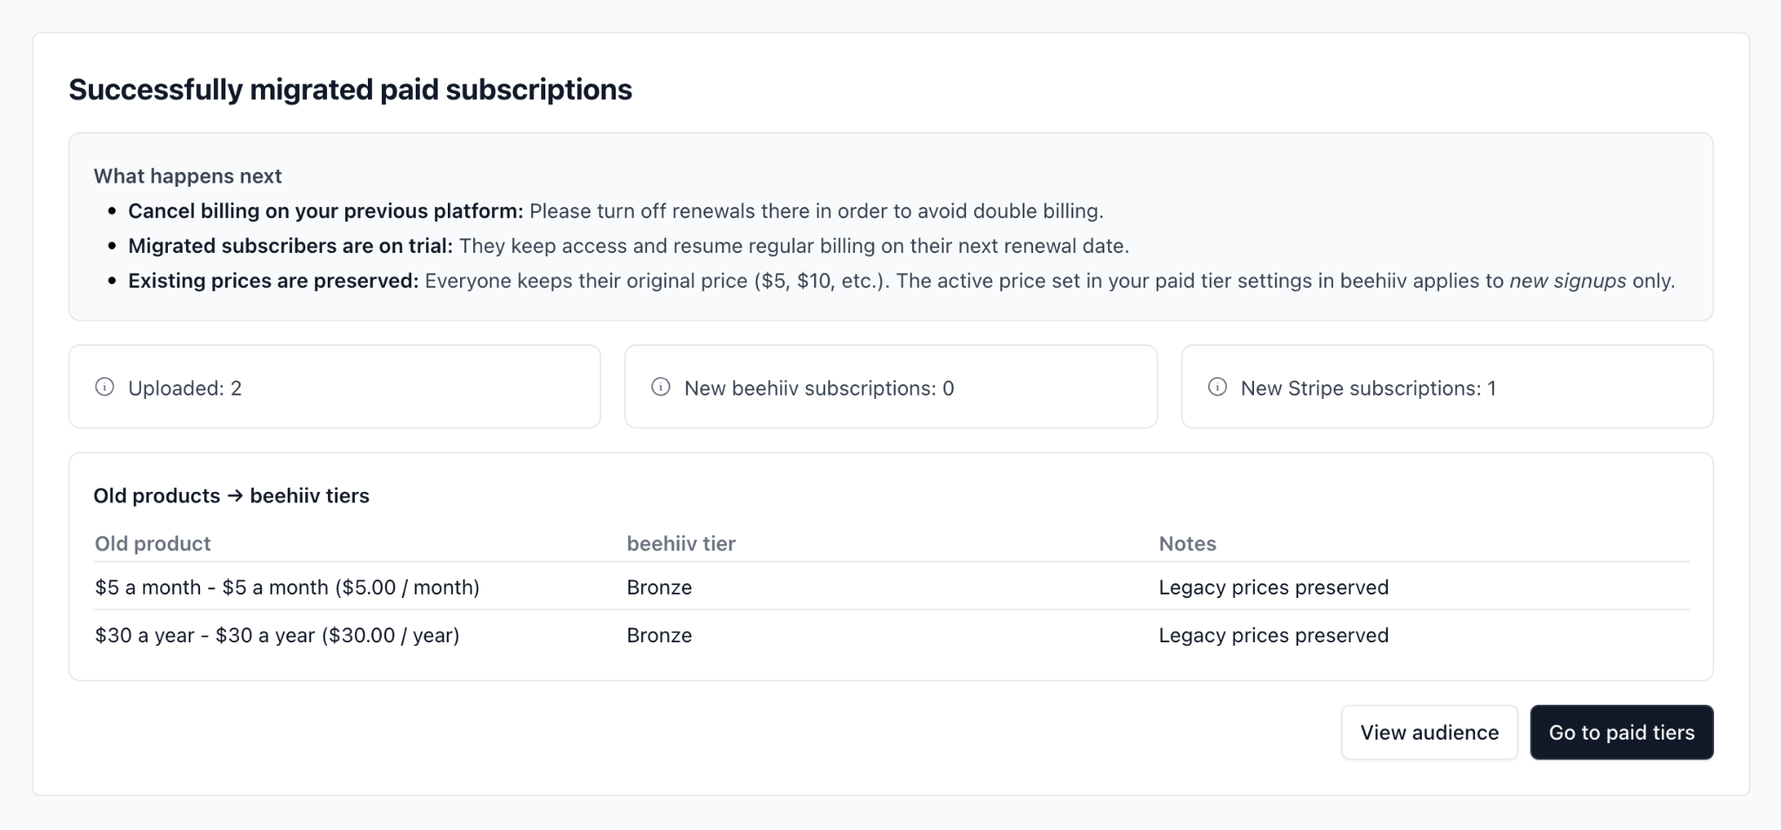1781x830 pixels.
Task: Click Legacy prices preserved note for $5 plan
Action: pos(1273,588)
